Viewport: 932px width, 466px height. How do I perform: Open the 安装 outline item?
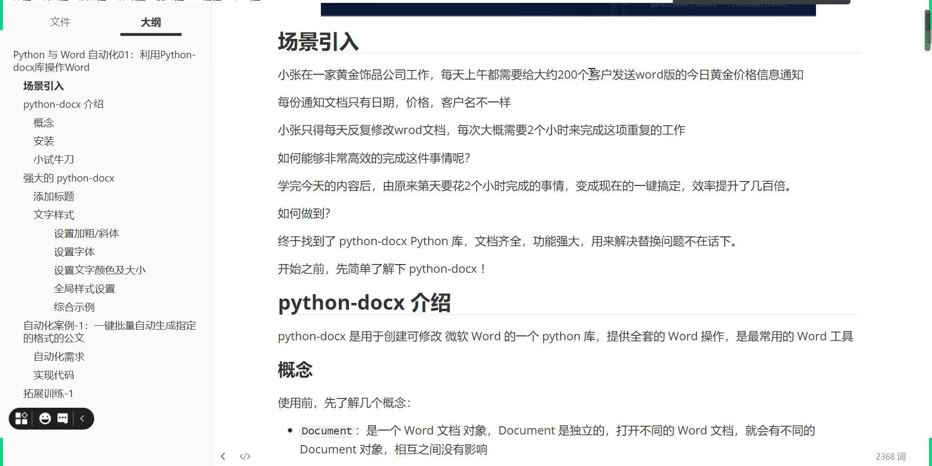point(44,141)
